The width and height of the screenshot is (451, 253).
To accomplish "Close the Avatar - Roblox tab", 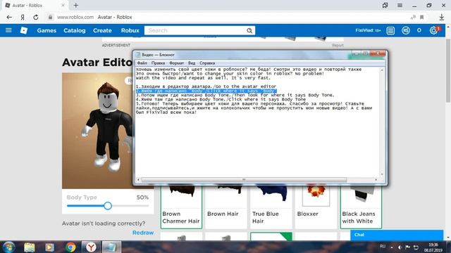I will 63,5.
